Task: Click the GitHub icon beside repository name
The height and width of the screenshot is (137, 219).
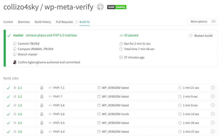Action: [100, 7]
